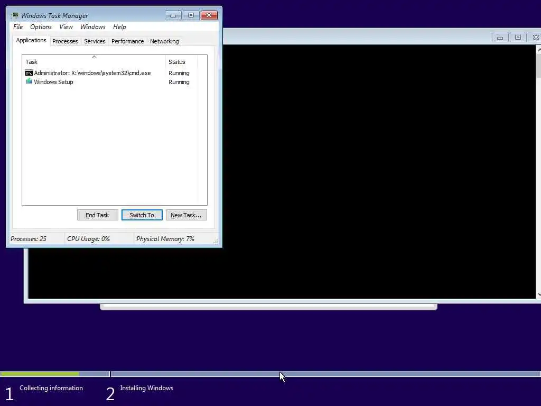
Task: Click the End Task button
Action: point(97,215)
